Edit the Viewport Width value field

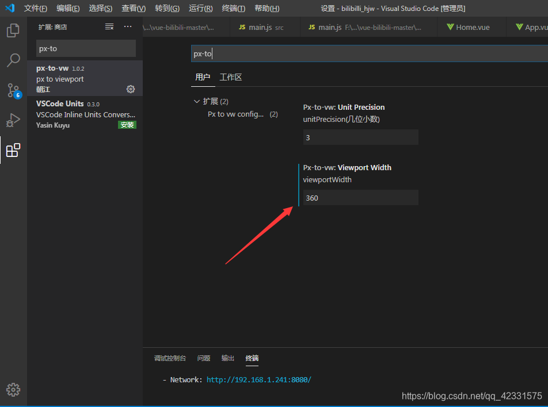[361, 198]
